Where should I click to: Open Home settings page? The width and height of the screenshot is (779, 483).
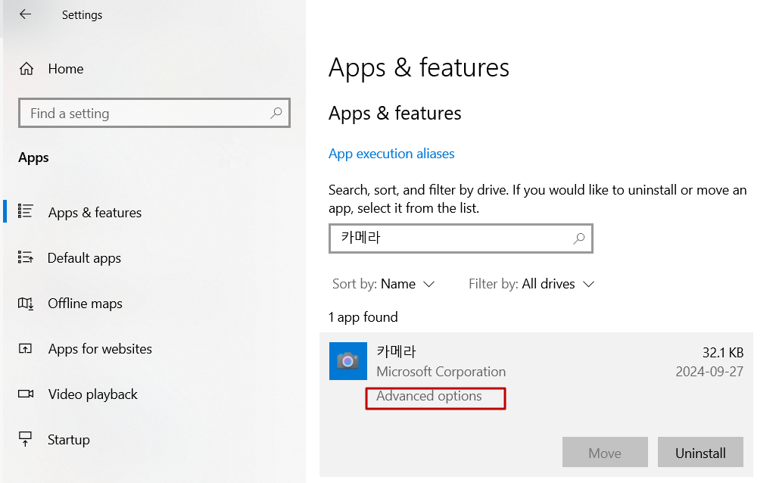[x=66, y=69]
